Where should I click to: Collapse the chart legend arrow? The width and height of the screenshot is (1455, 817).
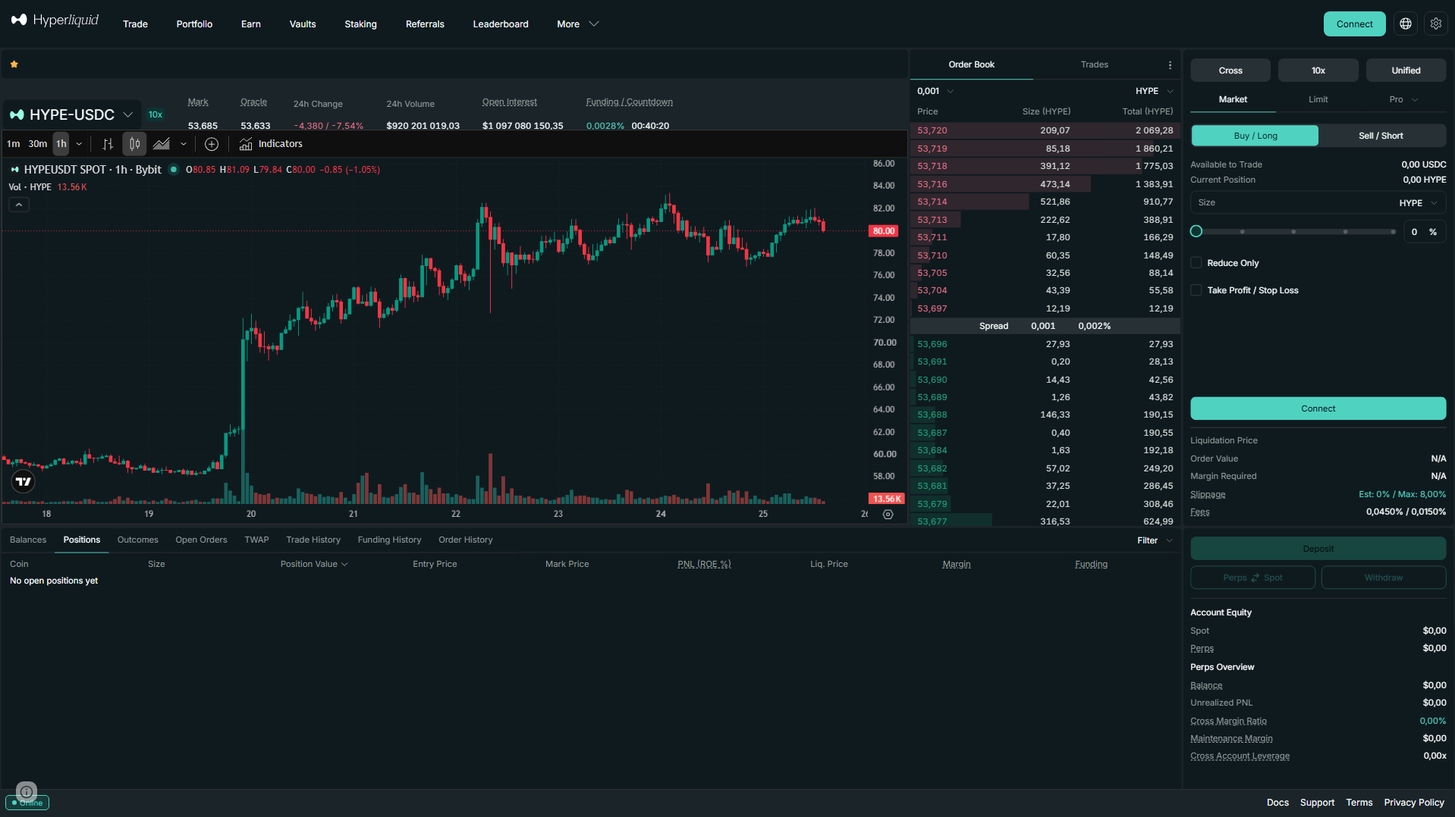tap(19, 205)
